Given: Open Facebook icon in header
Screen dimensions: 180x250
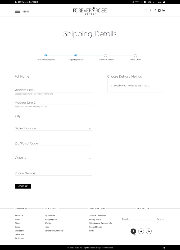Looking at the screenshot, I should pyautogui.click(x=155, y=10).
